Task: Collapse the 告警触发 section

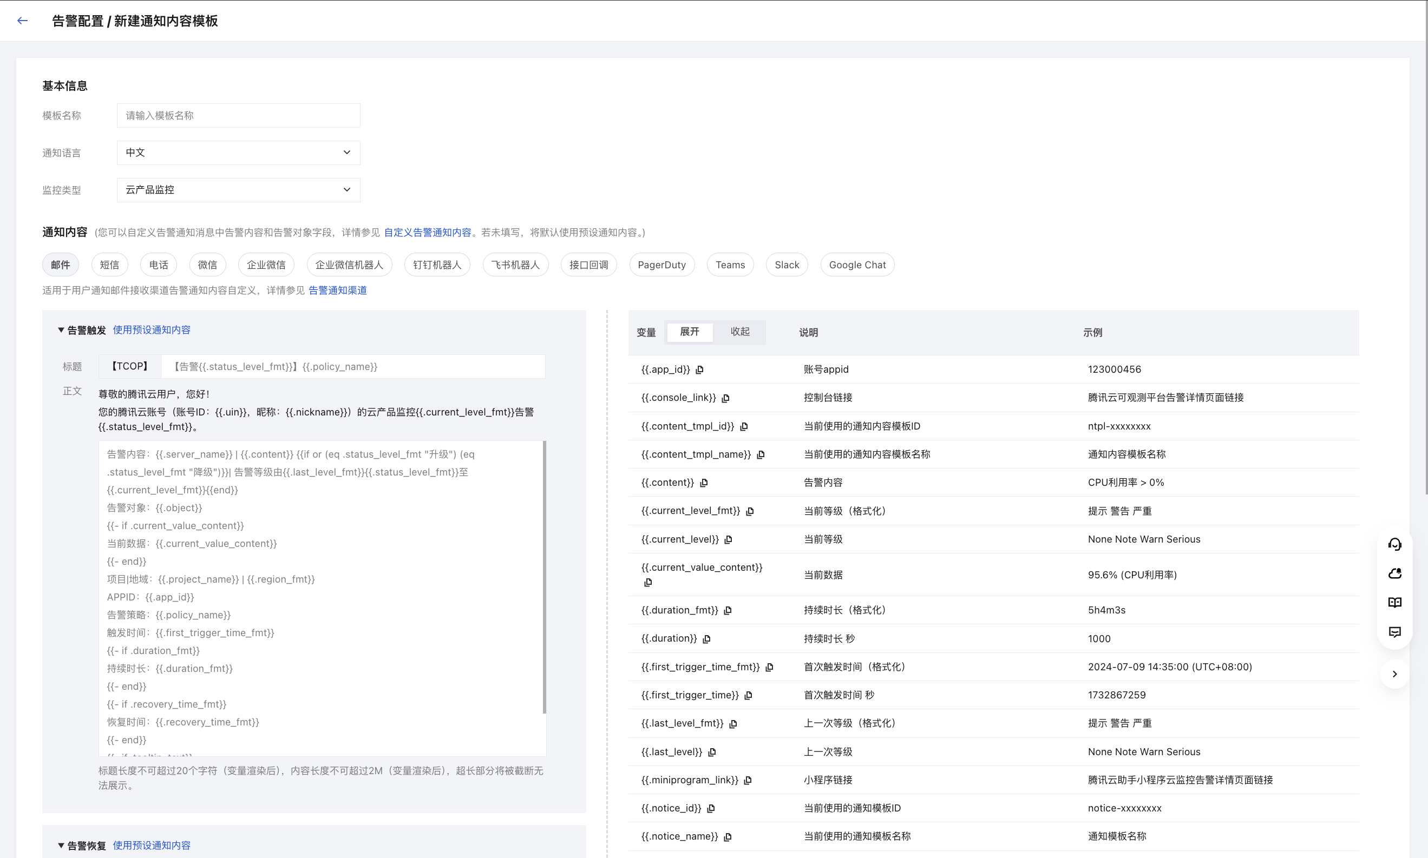Action: point(61,330)
